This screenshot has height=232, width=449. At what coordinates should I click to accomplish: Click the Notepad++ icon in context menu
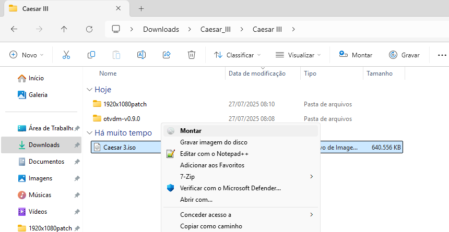click(171, 154)
